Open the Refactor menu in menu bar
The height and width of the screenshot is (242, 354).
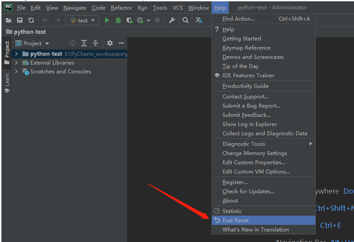click(121, 7)
